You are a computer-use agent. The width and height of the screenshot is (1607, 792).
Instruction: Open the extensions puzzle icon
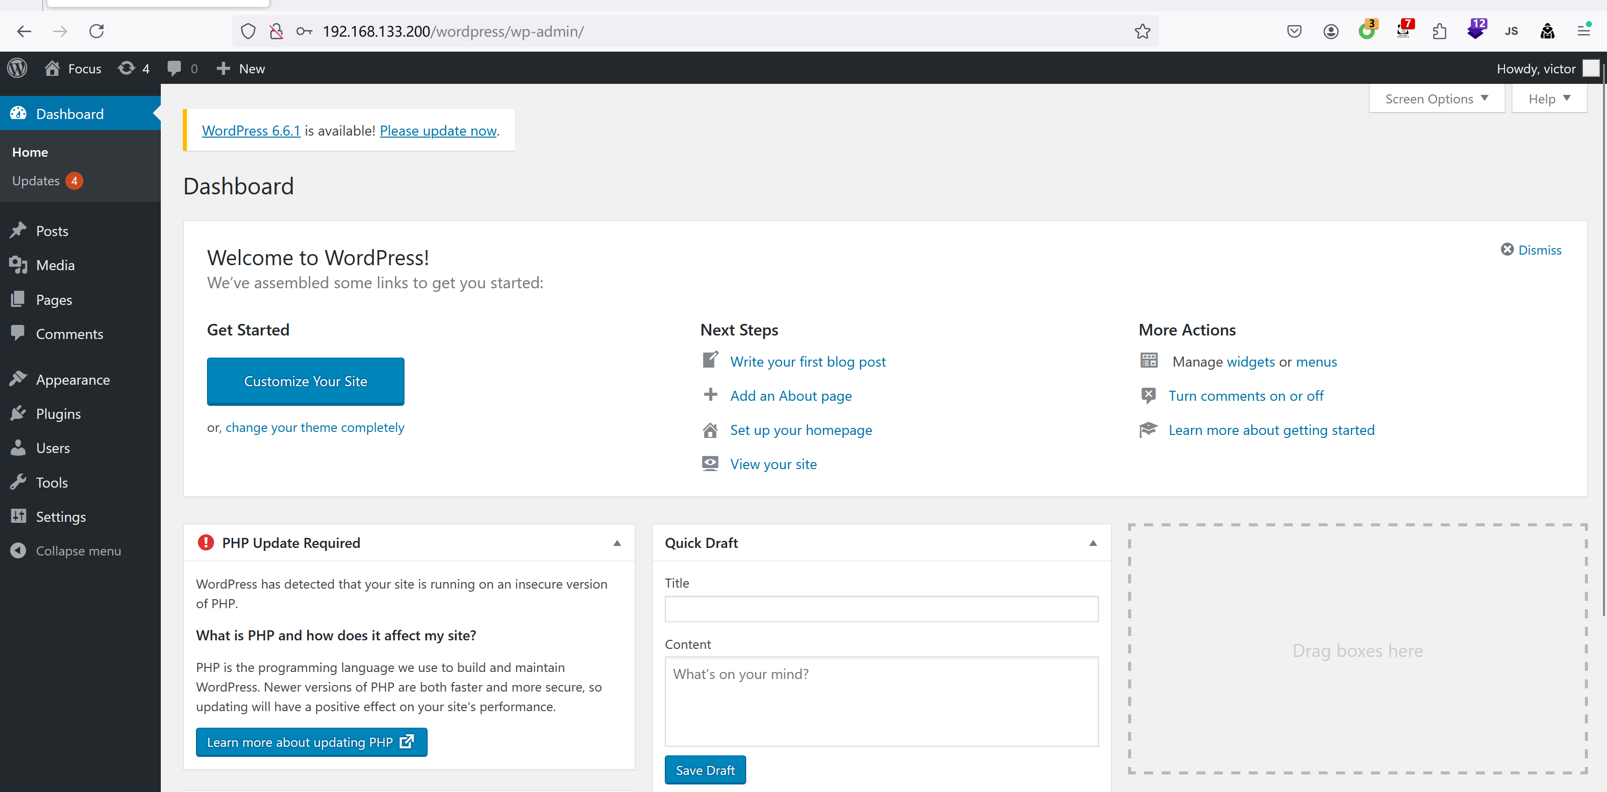click(x=1439, y=31)
